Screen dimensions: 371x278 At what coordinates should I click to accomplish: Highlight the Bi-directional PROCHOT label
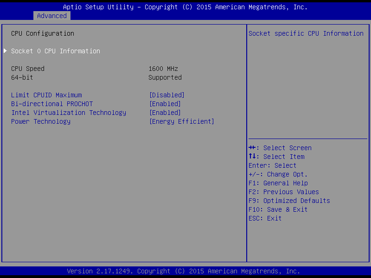52,104
